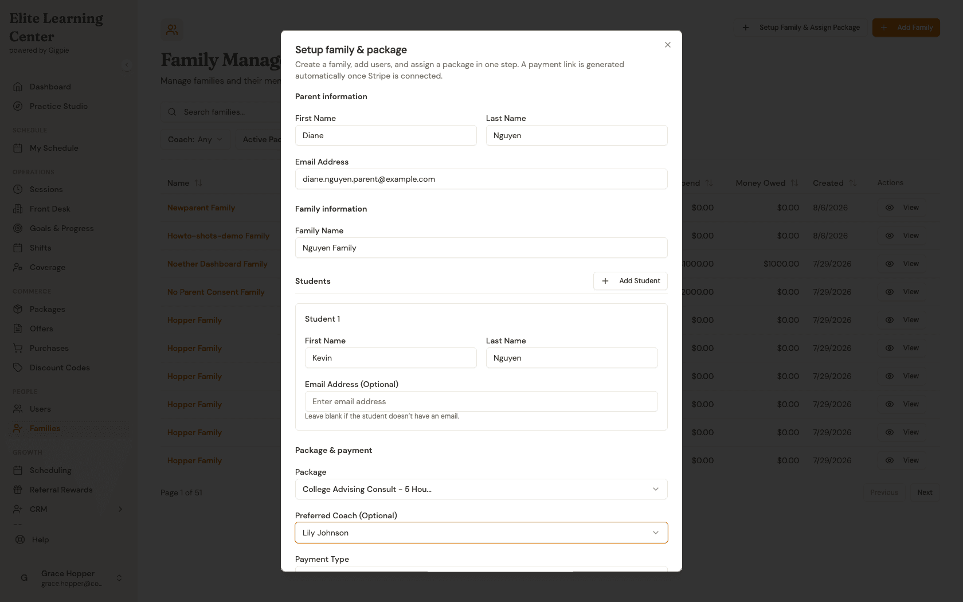Open the Dashboard icon in sidebar
This screenshot has width=963, height=602.
18,87
